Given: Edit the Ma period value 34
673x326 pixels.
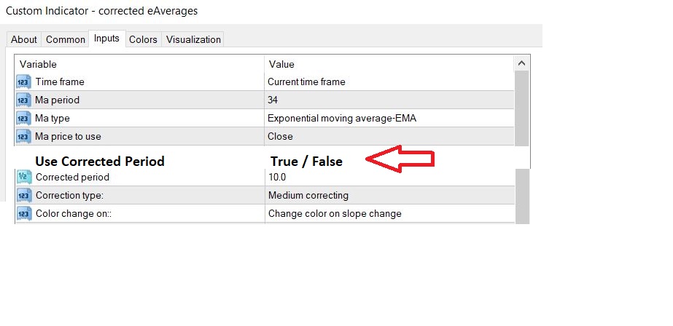Looking at the screenshot, I should (273, 100).
